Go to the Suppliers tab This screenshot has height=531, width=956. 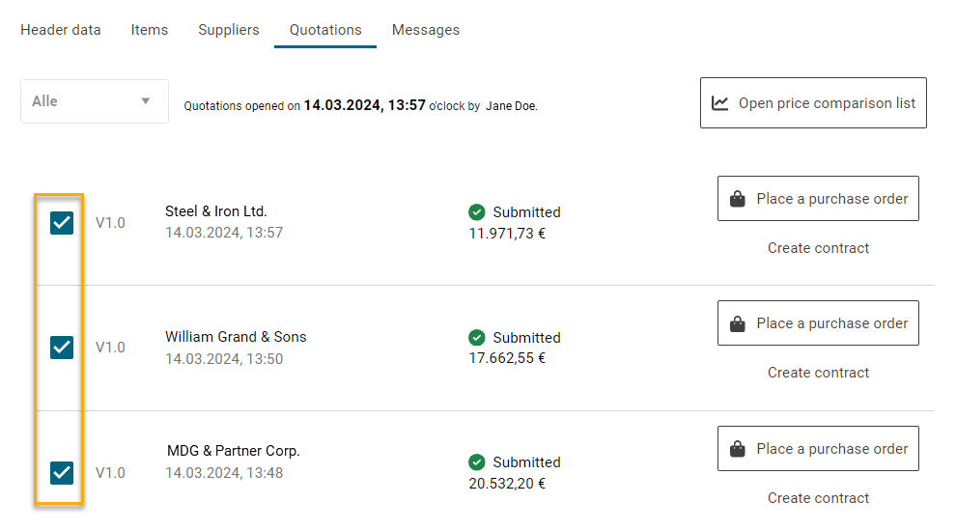pyautogui.click(x=229, y=30)
